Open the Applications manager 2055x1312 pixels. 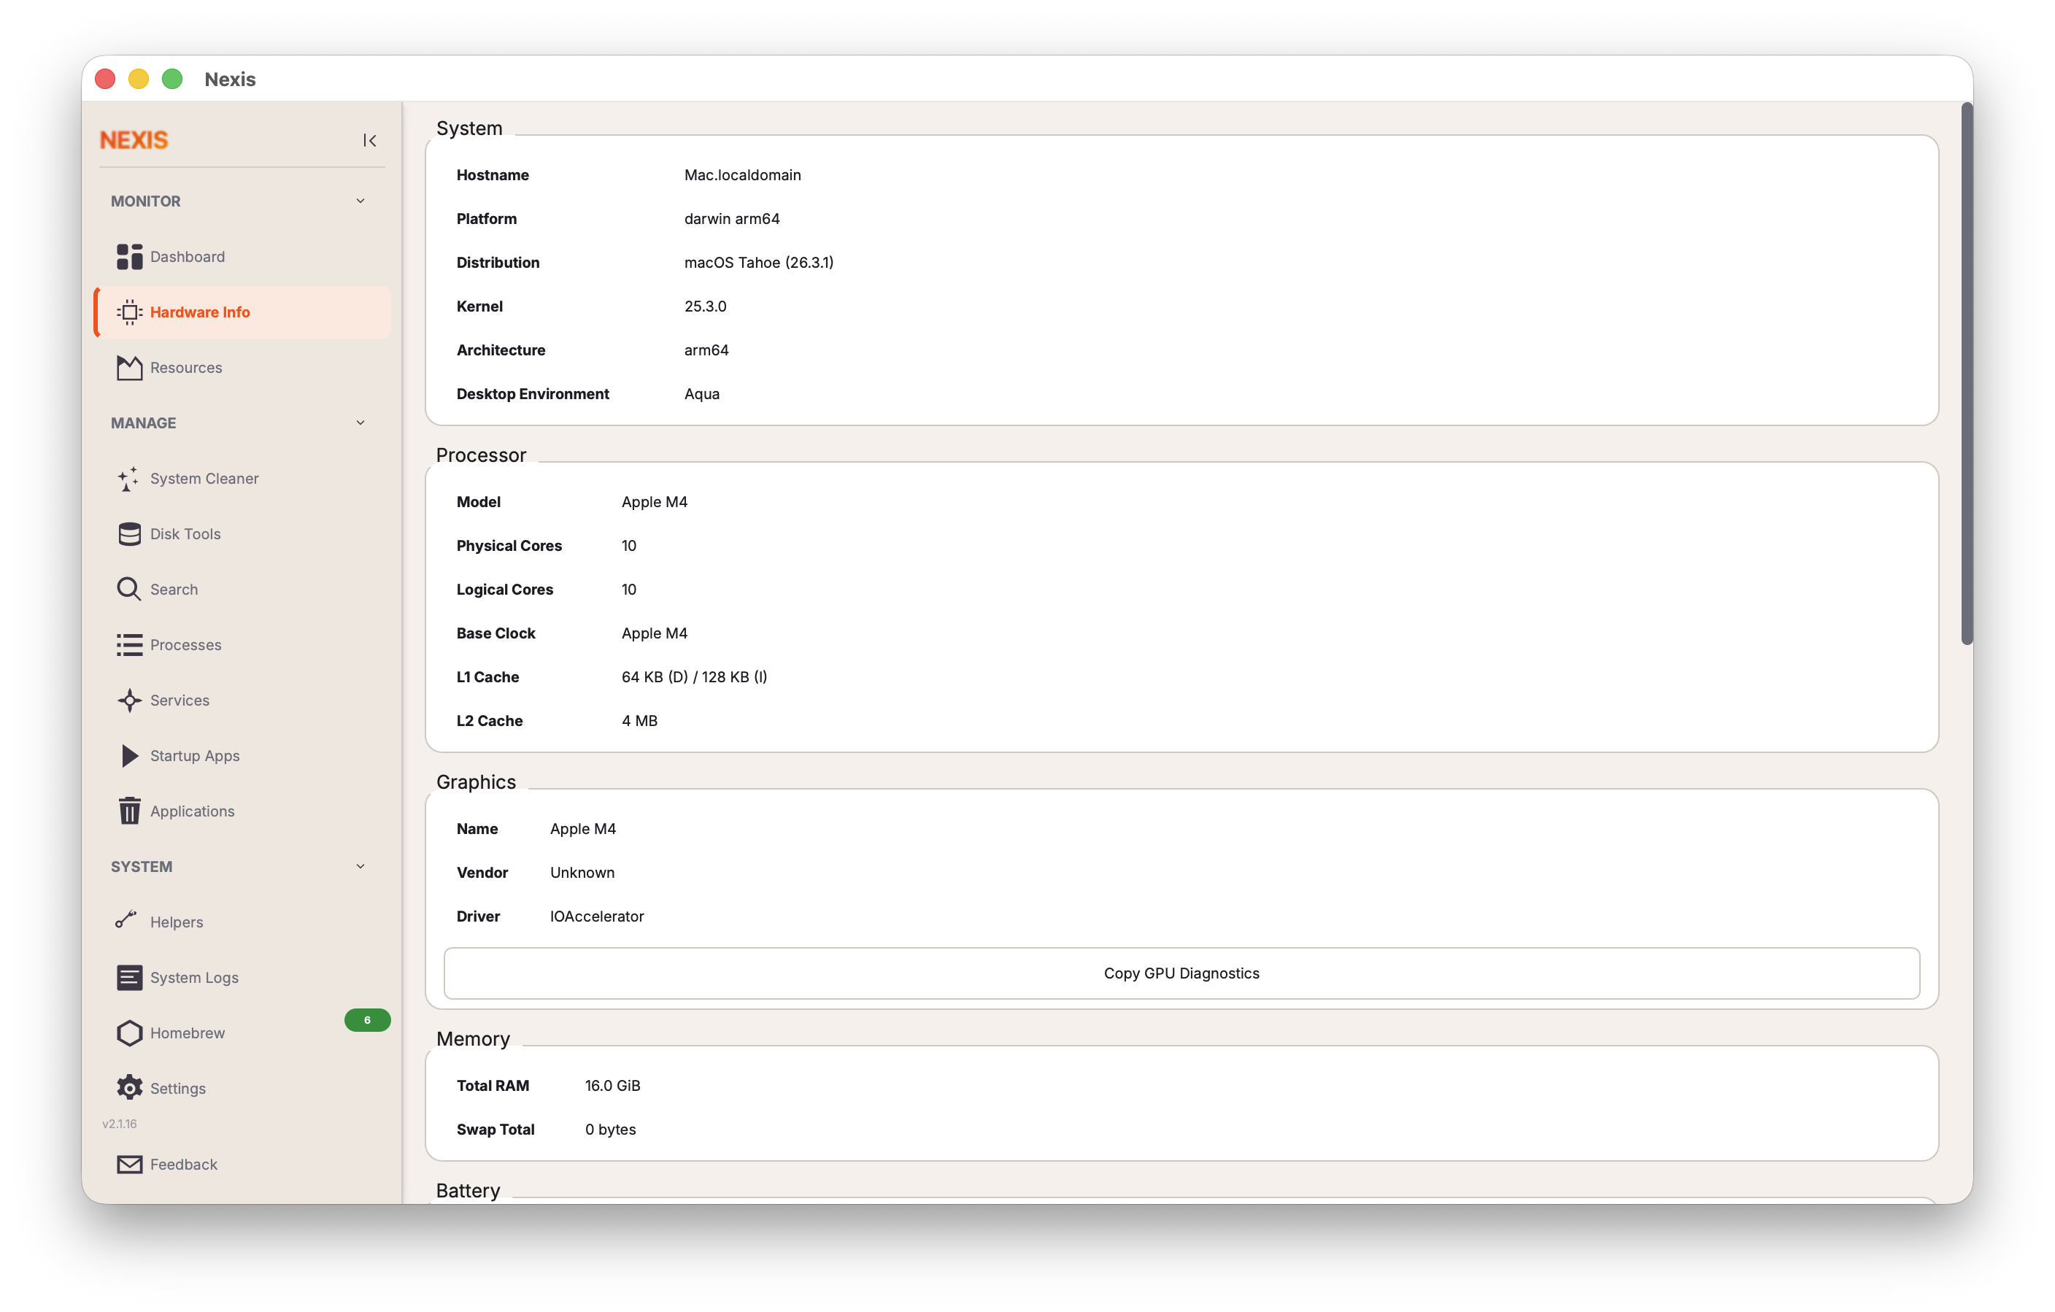191,811
